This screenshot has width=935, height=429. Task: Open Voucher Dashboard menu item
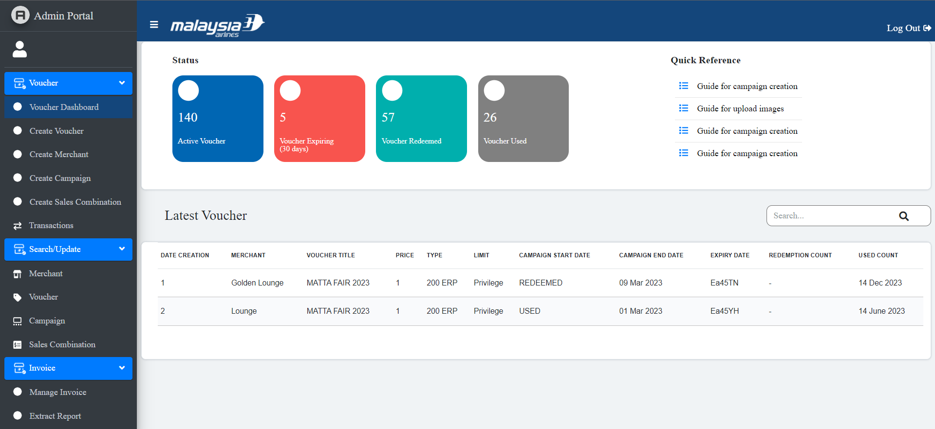[x=68, y=107]
